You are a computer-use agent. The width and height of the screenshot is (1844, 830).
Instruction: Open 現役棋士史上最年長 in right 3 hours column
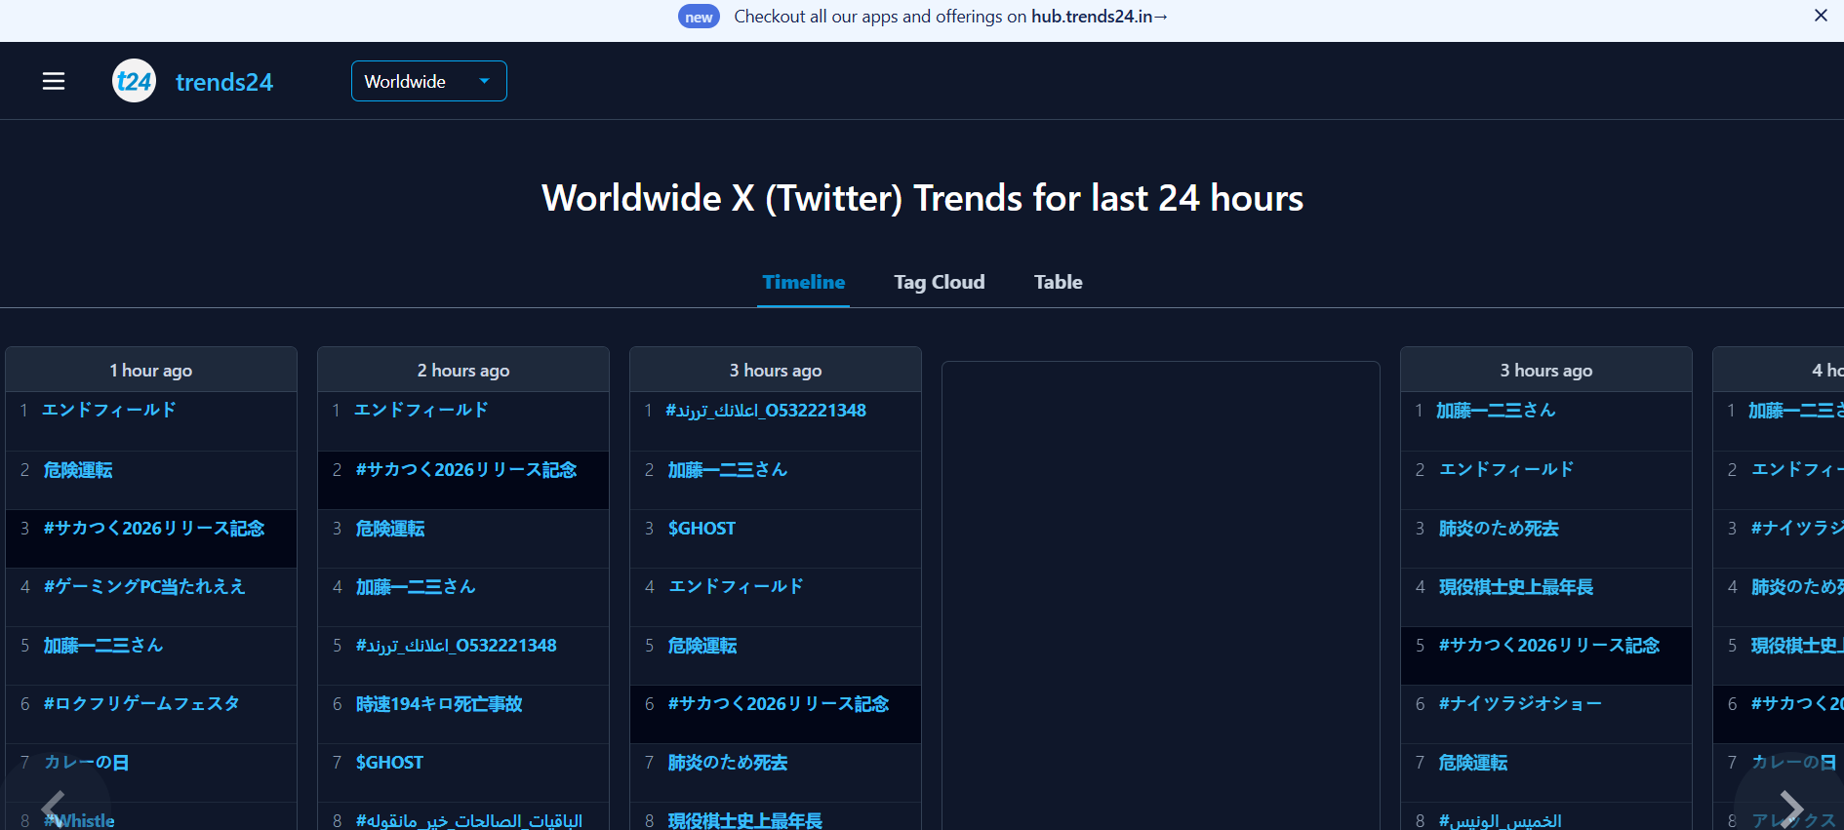click(1516, 587)
